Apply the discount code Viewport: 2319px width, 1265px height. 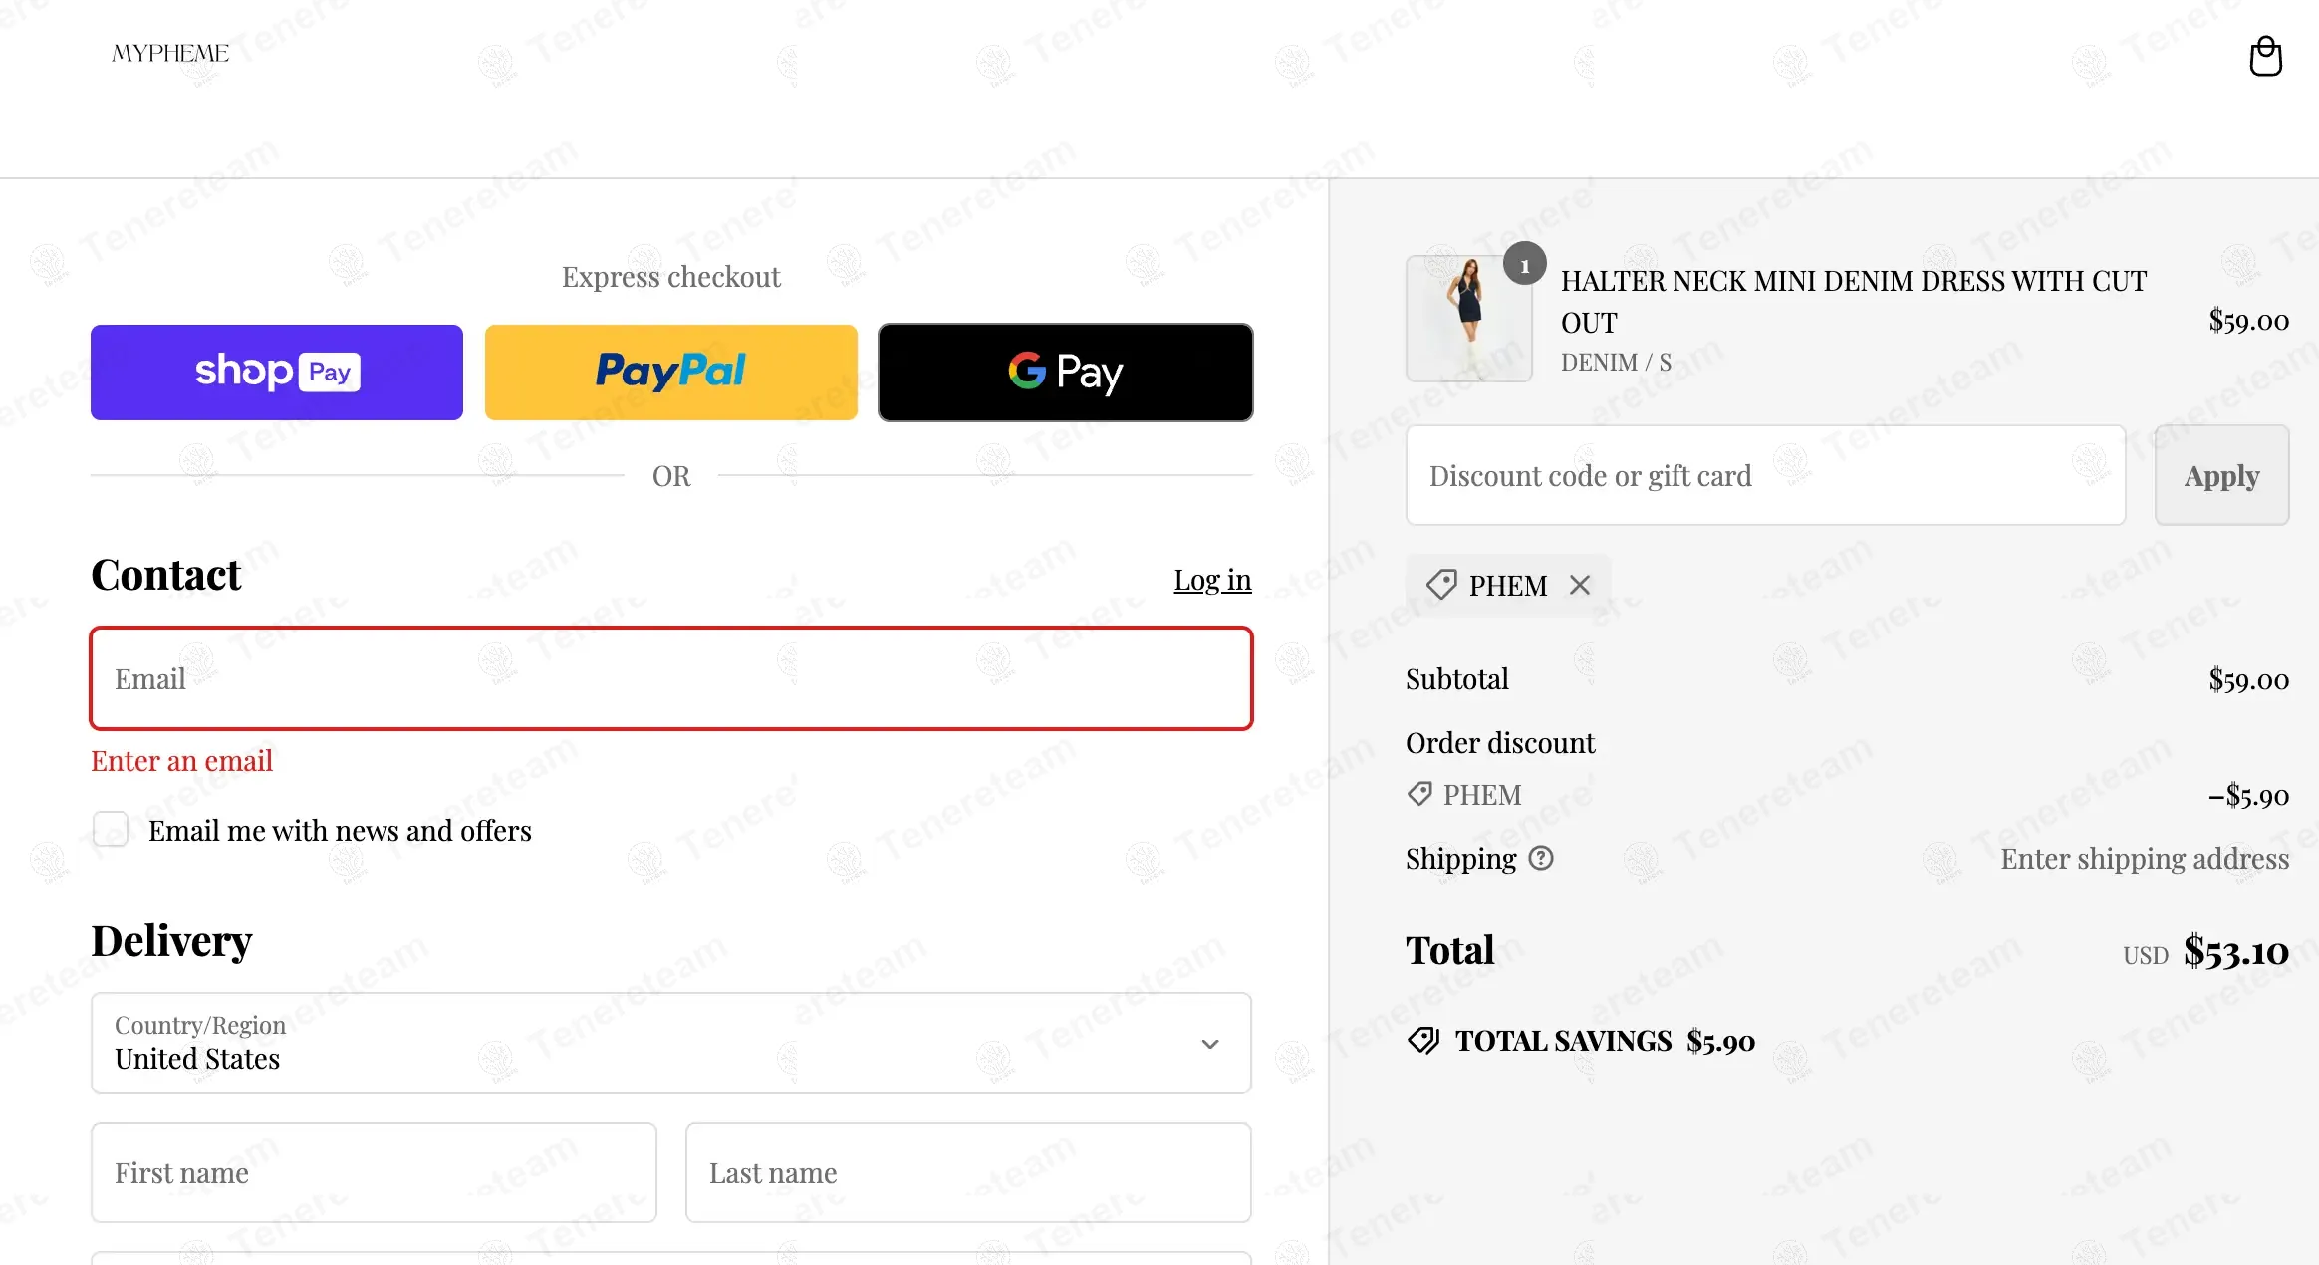(2221, 475)
